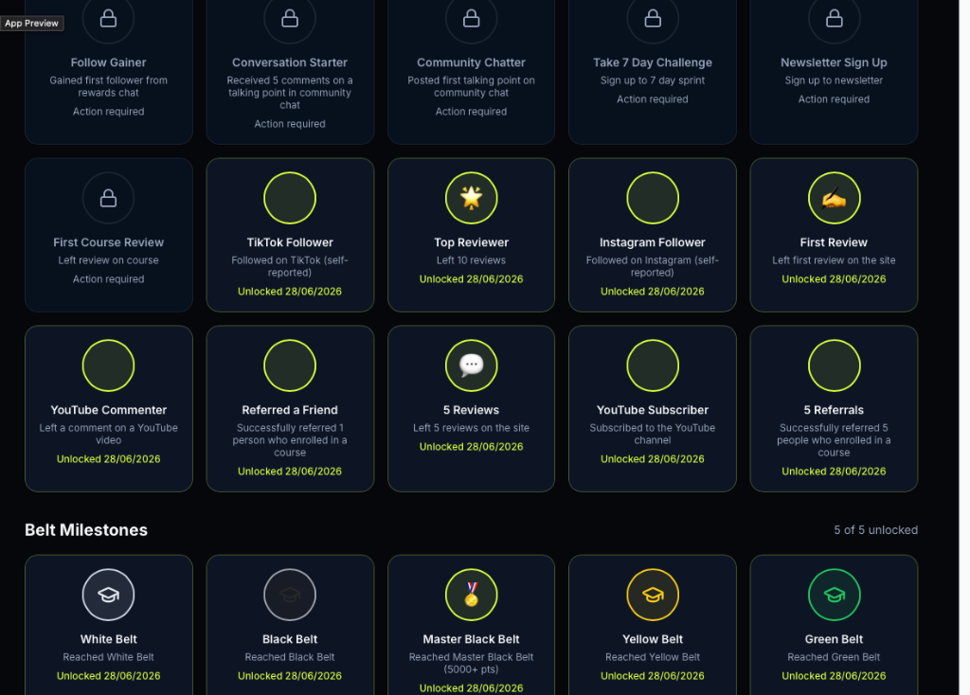Image resolution: width=970 pixels, height=695 pixels.
Task: Click the Community Chatter title
Action: click(x=472, y=62)
